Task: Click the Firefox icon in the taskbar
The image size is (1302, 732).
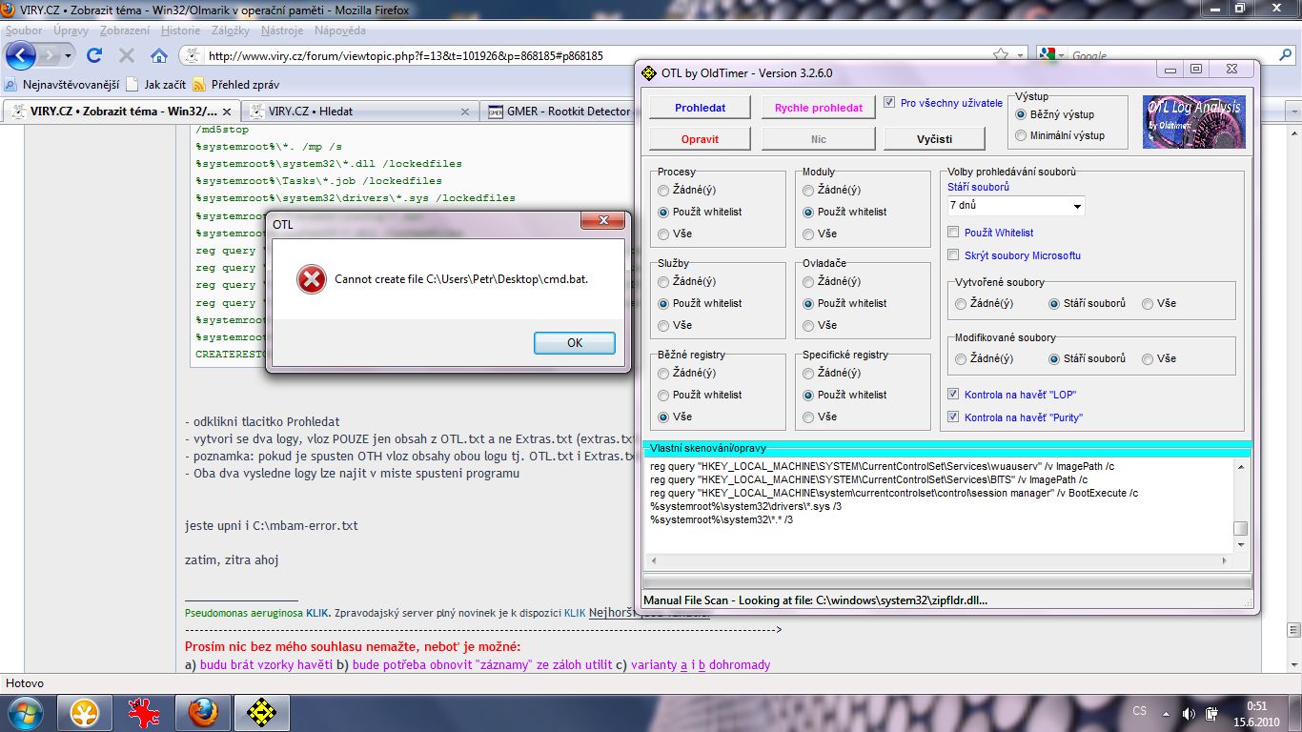Action: [202, 712]
